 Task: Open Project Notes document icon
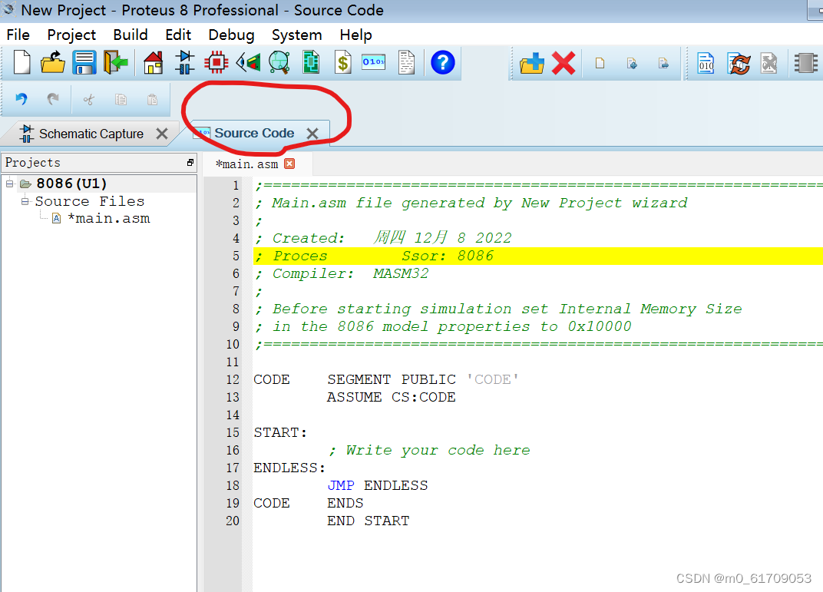point(406,62)
